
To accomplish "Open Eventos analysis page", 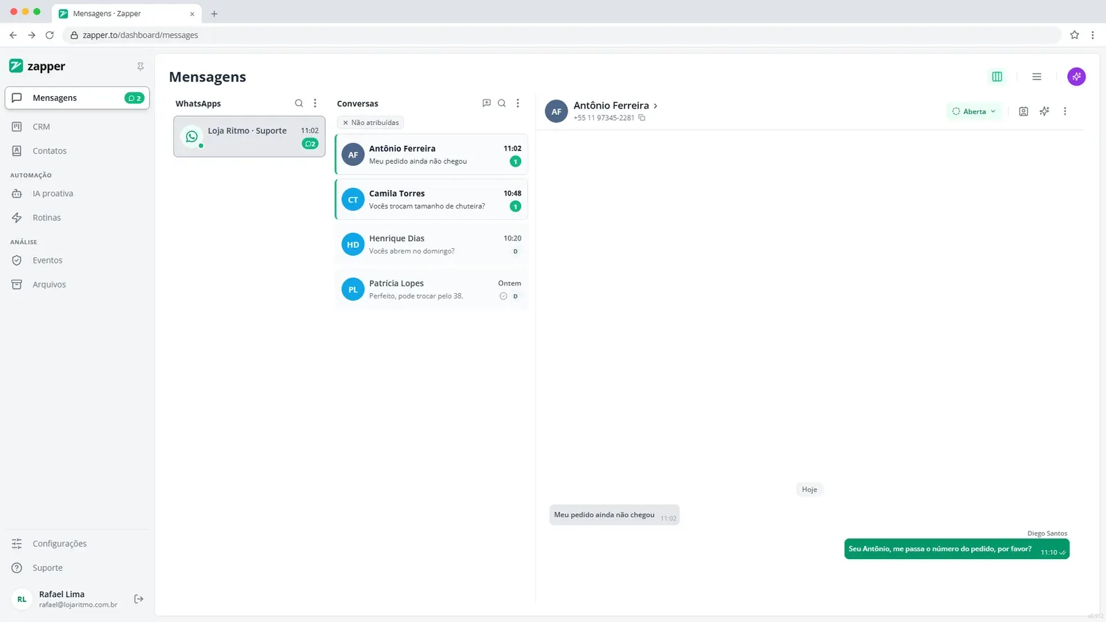I will (x=77, y=261).
